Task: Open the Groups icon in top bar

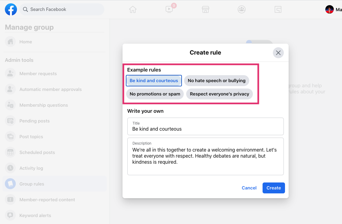Action: 242,9
